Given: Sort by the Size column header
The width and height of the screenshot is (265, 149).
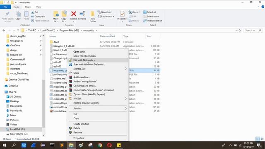Looking at the screenshot, I should [x=149, y=36].
